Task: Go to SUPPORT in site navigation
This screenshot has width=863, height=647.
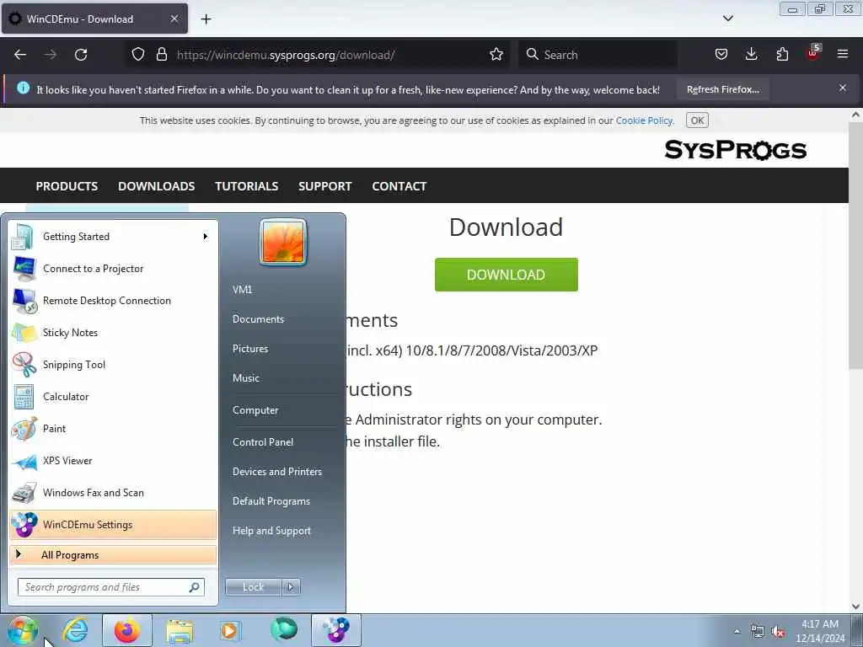Action: pyautogui.click(x=324, y=186)
